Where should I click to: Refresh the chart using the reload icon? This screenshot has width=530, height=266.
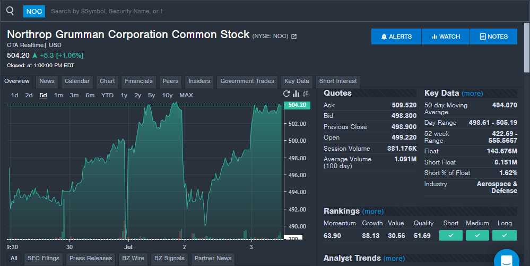click(286, 94)
